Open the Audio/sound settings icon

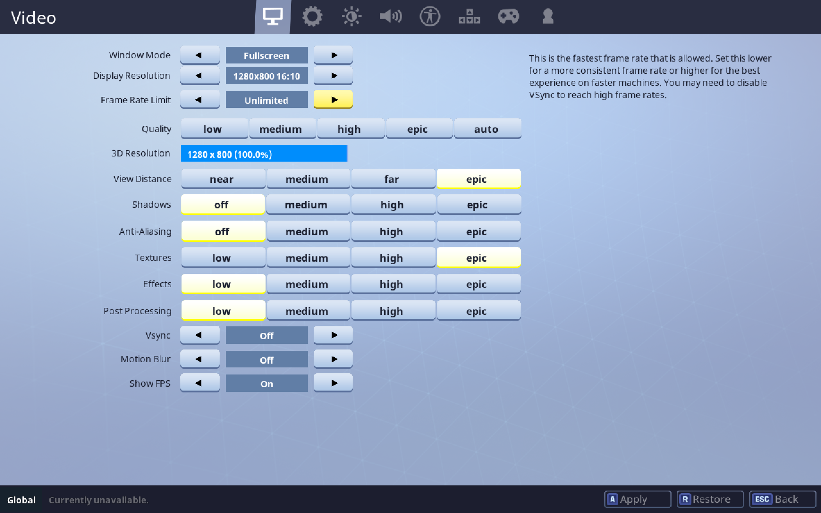[x=390, y=16]
